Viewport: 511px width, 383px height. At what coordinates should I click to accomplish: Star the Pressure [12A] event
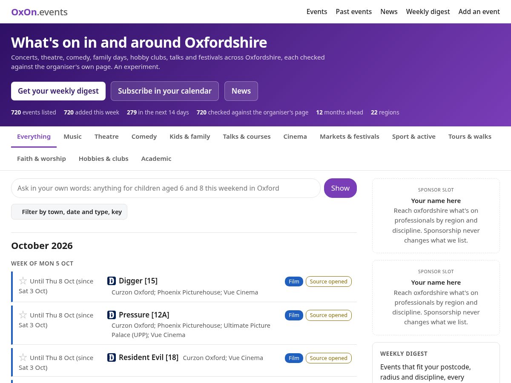click(23, 315)
